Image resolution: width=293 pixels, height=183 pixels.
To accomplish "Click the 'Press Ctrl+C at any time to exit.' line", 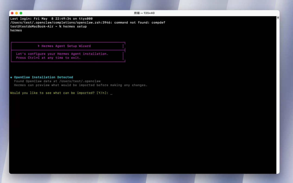I will click(x=48, y=58).
